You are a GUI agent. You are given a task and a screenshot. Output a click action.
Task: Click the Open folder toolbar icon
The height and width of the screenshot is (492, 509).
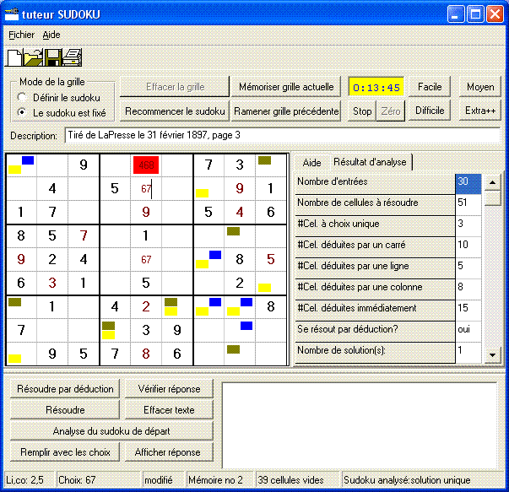pyautogui.click(x=34, y=57)
